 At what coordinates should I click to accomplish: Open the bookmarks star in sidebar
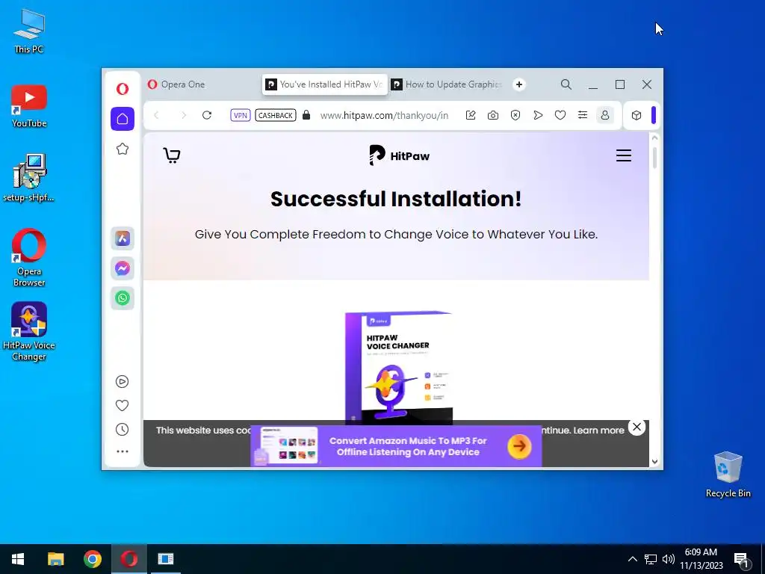pyautogui.click(x=123, y=149)
